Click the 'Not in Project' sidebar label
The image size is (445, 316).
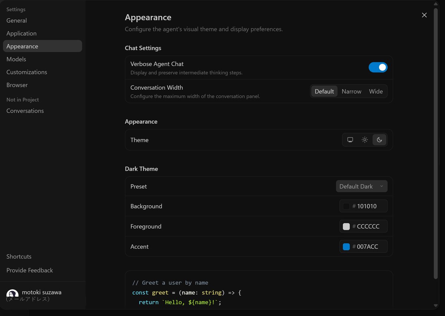click(x=23, y=99)
